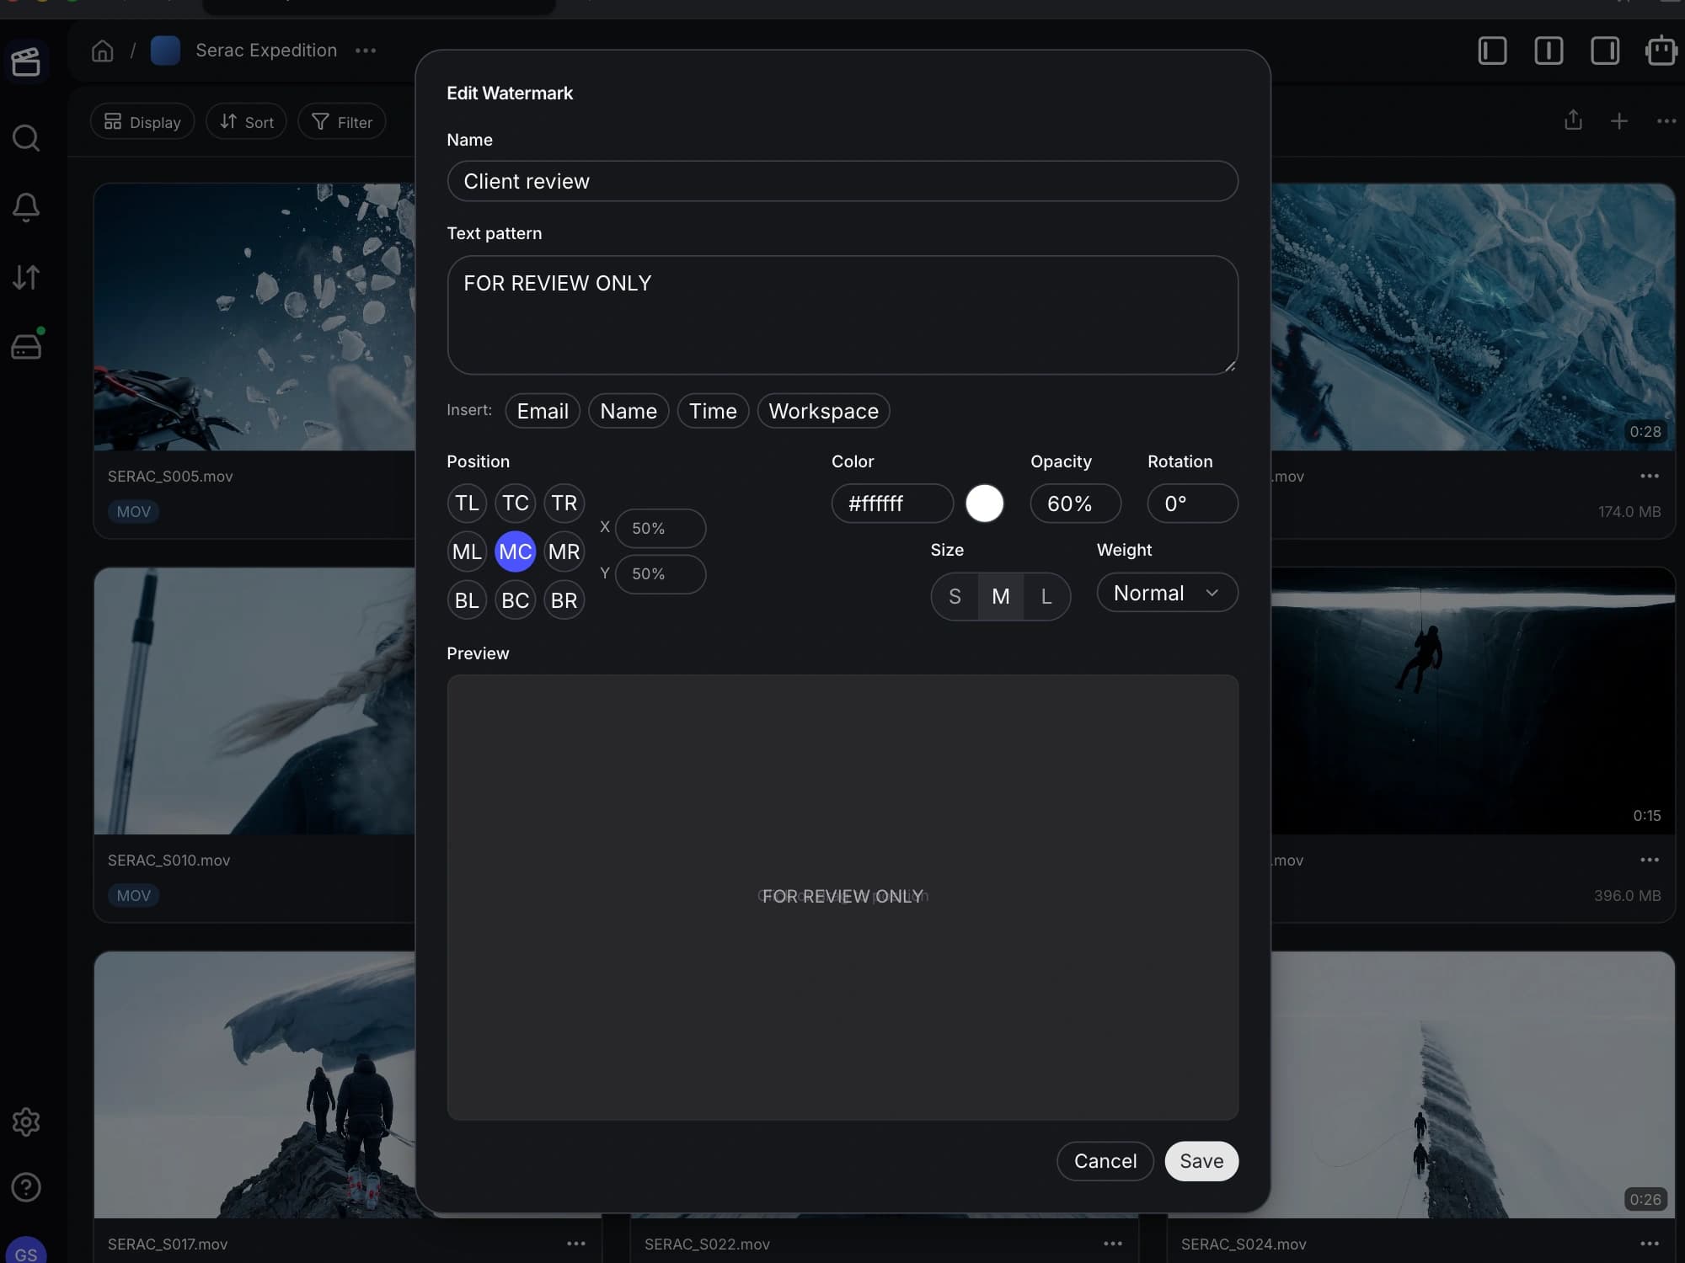1685x1263 pixels.
Task: Toggle the left panel layout icon
Action: [1492, 51]
